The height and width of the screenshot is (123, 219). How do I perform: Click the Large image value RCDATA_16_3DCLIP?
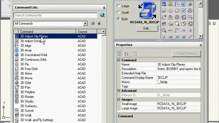(x=179, y=108)
